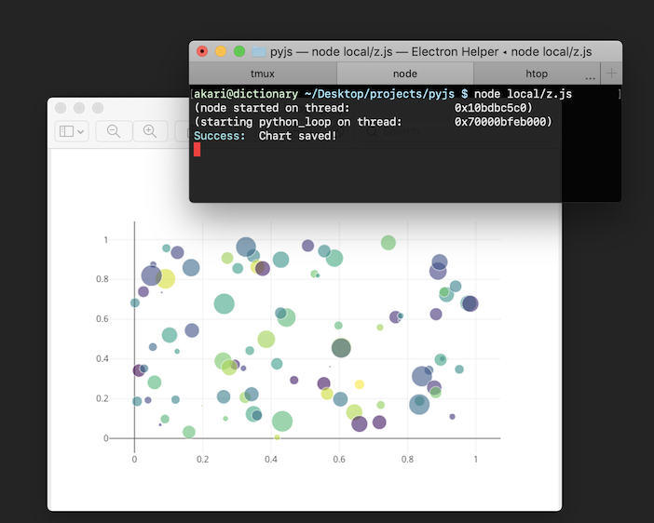Open the sidebar view dropdown in Preview

pyautogui.click(x=72, y=131)
